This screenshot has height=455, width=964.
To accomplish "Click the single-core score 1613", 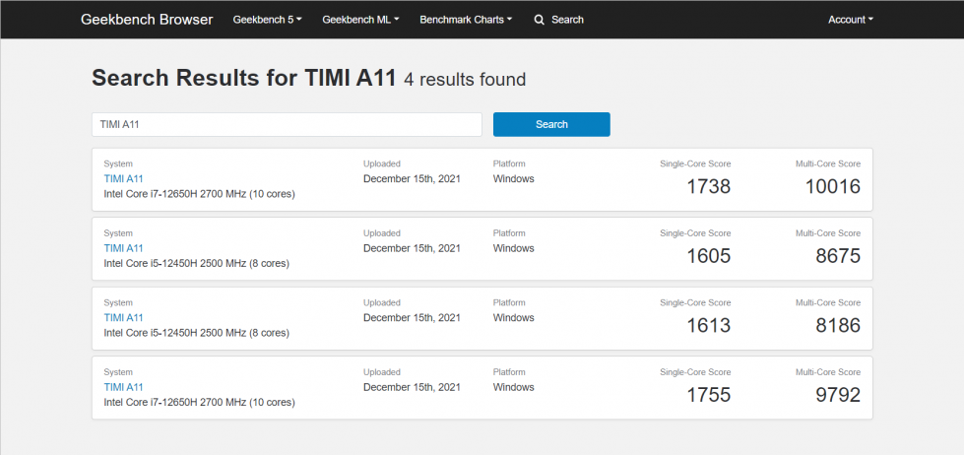I will [708, 325].
